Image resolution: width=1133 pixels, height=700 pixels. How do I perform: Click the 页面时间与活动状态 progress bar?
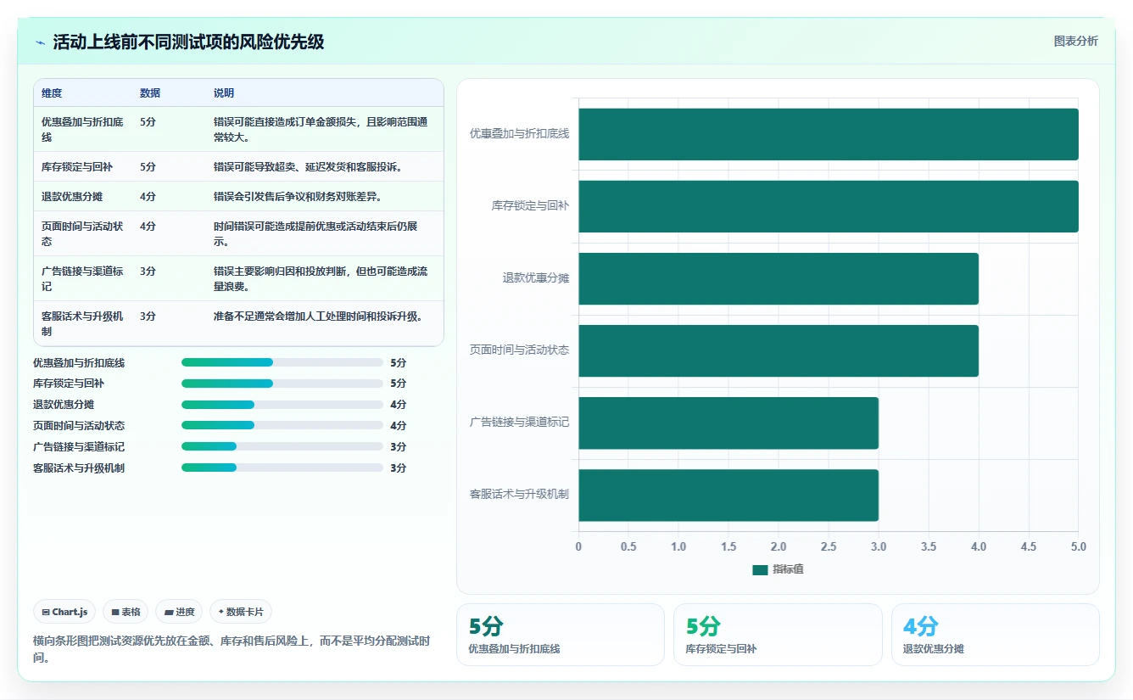point(282,425)
